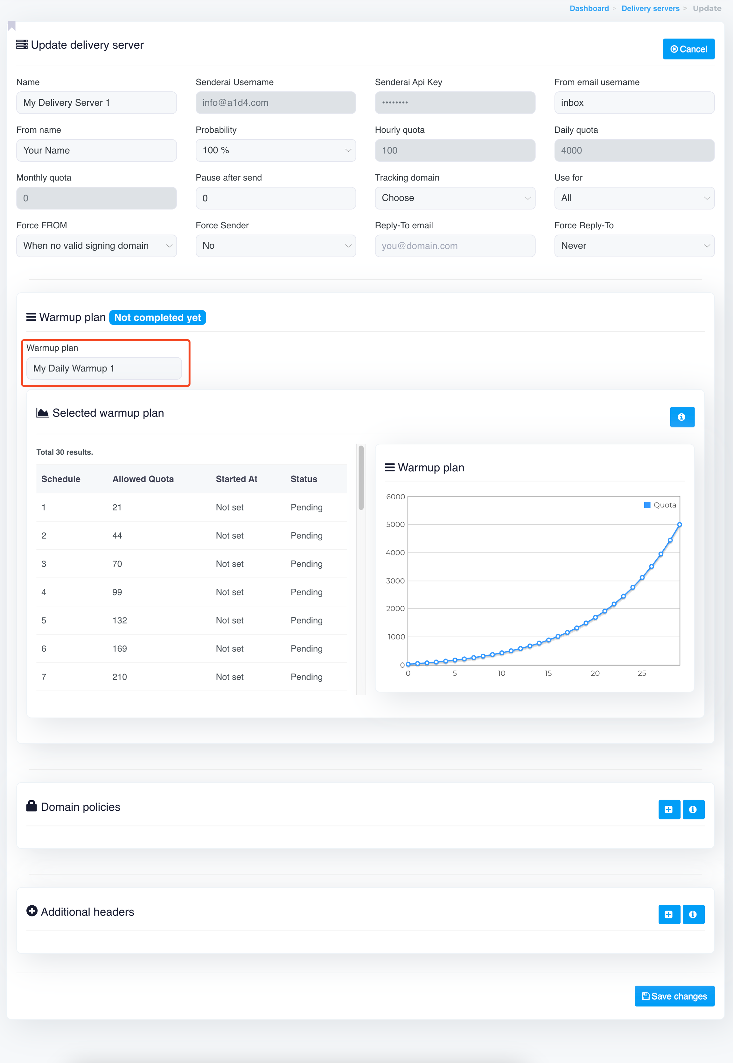Click the Save changes button
Image resolution: width=733 pixels, height=1063 pixels.
pyautogui.click(x=674, y=996)
